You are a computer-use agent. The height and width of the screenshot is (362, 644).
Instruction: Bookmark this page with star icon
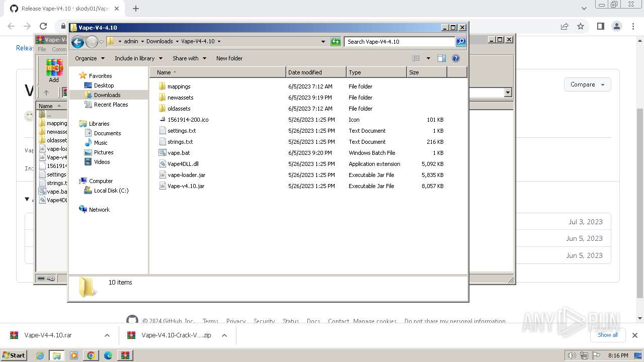pyautogui.click(x=581, y=26)
